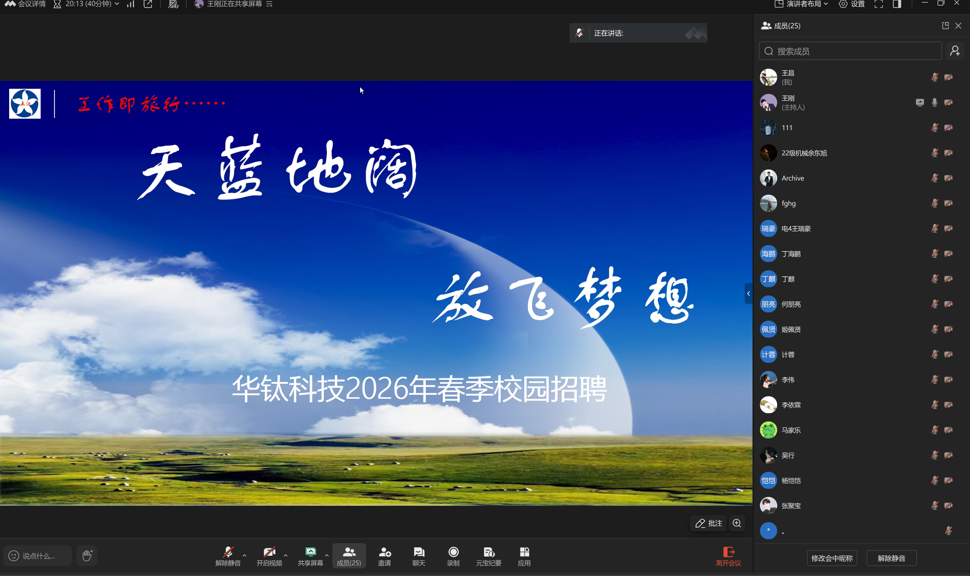970x576 pixels.
Task: Toggle camera for member 王昌
Action: 949,77
